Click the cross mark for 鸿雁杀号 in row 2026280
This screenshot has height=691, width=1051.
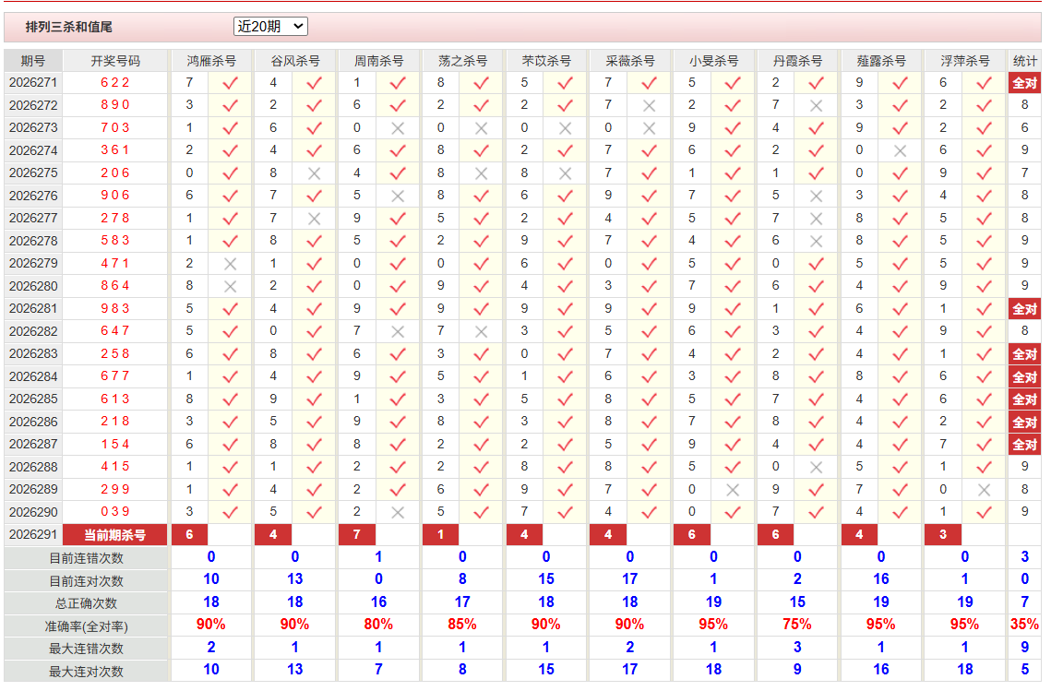[230, 287]
